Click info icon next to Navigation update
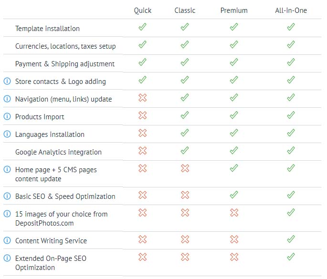Screen dimensions: 327x279 click(x=7, y=99)
